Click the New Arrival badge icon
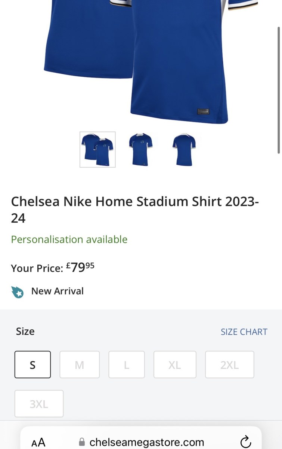This screenshot has width=282, height=449. coord(17,291)
